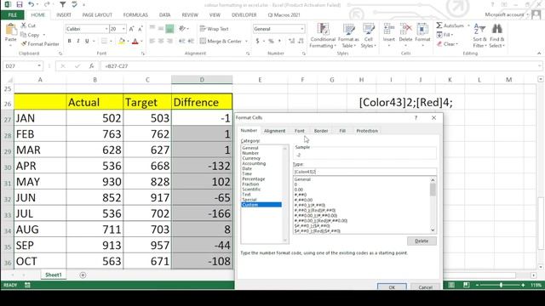Open Cell Styles gallery
545x306 pixels.
point(369,36)
